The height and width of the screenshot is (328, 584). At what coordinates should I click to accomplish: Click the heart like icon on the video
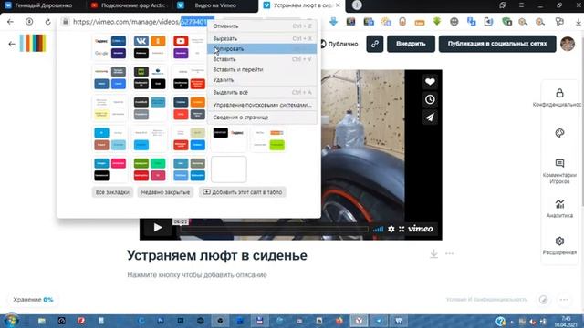point(430,82)
